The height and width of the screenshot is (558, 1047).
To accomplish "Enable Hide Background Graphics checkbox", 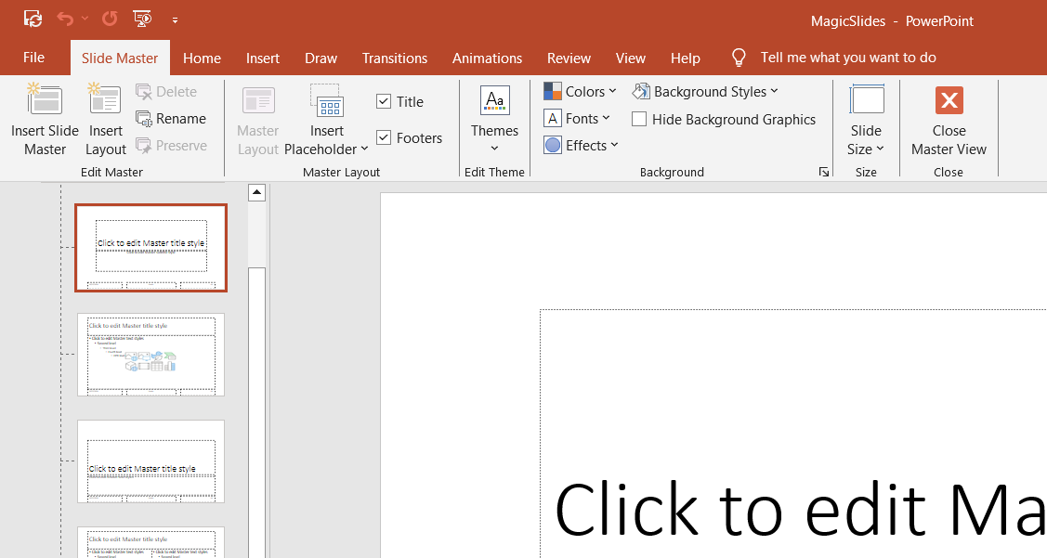I will [x=639, y=119].
